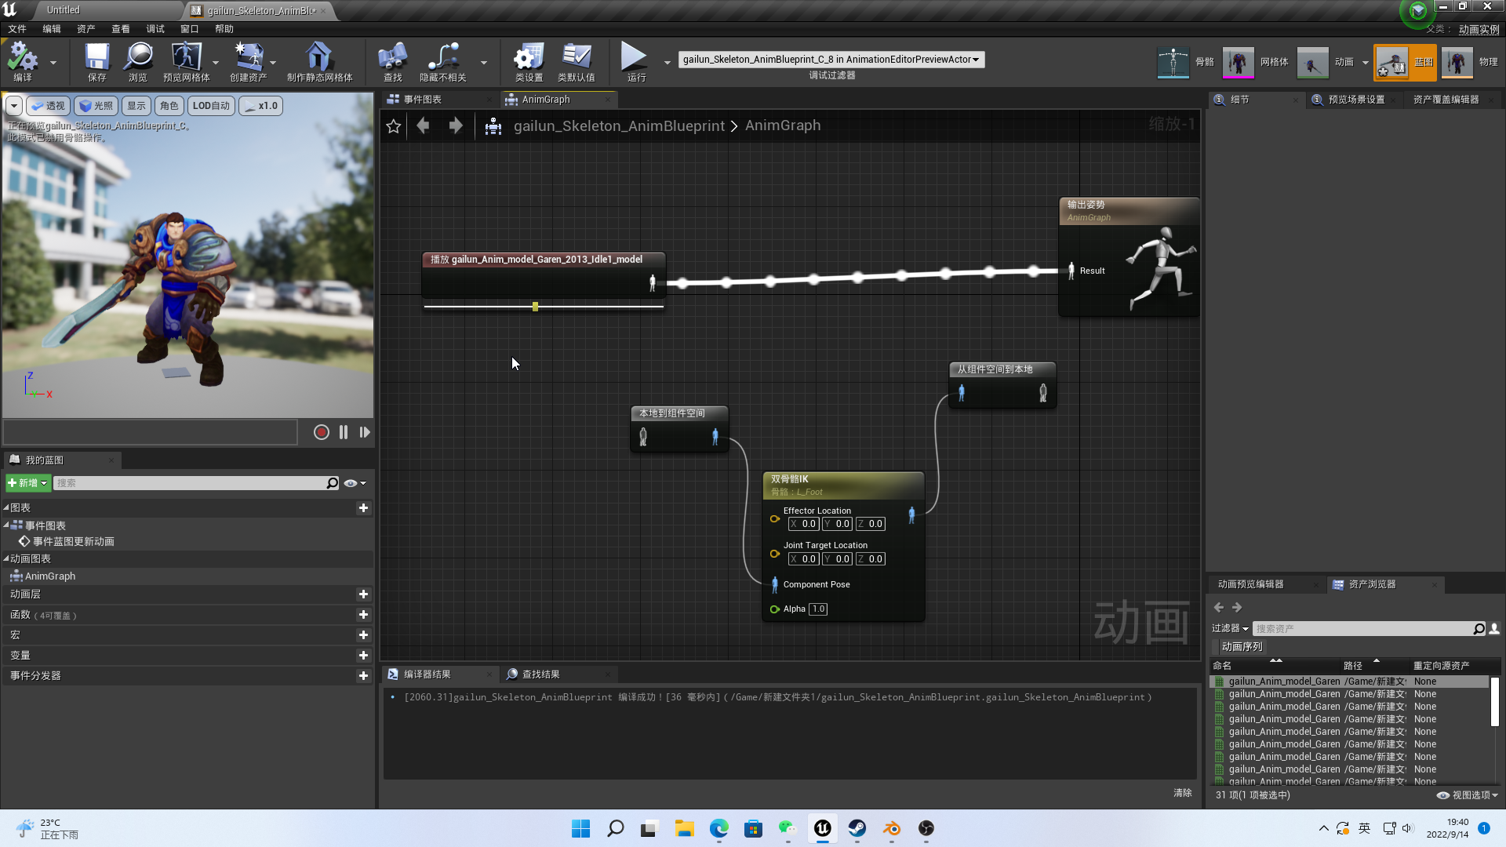Open 事件蓝图更新动画 event item

point(74,542)
